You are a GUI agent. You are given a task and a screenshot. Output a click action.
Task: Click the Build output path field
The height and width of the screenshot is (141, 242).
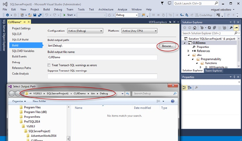[102, 46]
